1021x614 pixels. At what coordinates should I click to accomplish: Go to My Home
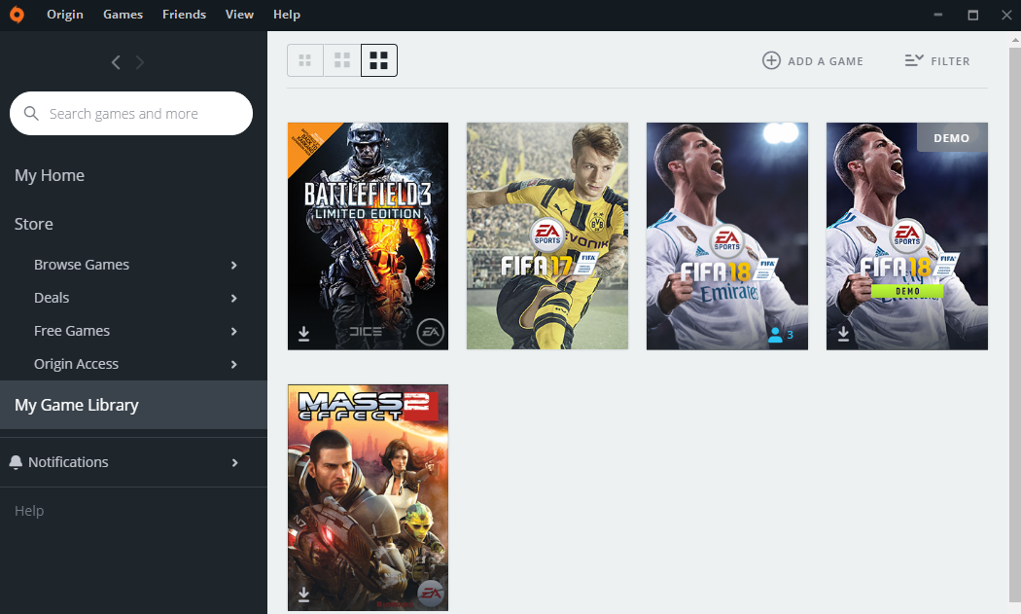point(50,175)
